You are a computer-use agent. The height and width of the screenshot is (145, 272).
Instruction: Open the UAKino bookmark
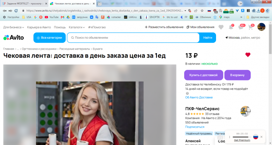tap(130, 17)
